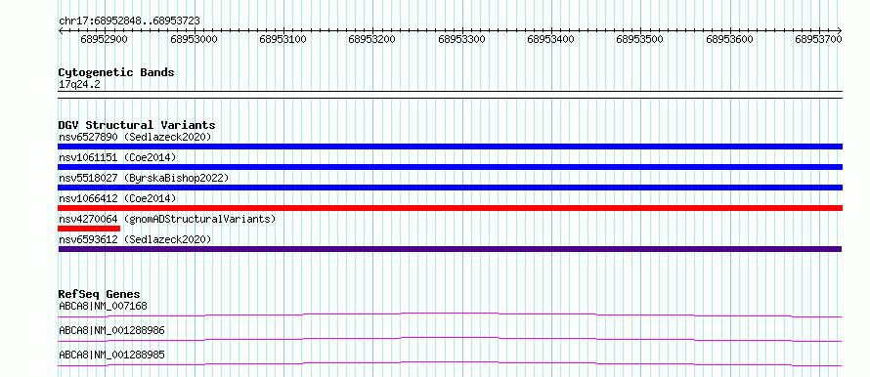Open variant nsv4270064 (gnomADStructuralVariants) label
The image size is (870, 377).
tap(167, 219)
